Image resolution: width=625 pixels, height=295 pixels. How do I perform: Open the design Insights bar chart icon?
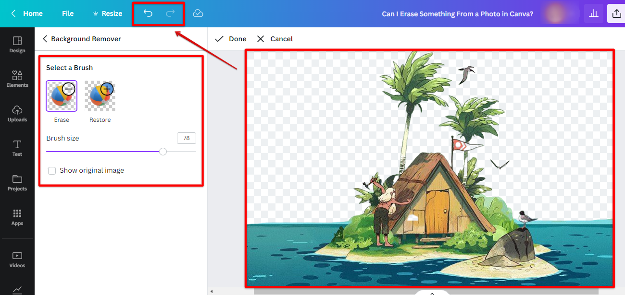593,13
